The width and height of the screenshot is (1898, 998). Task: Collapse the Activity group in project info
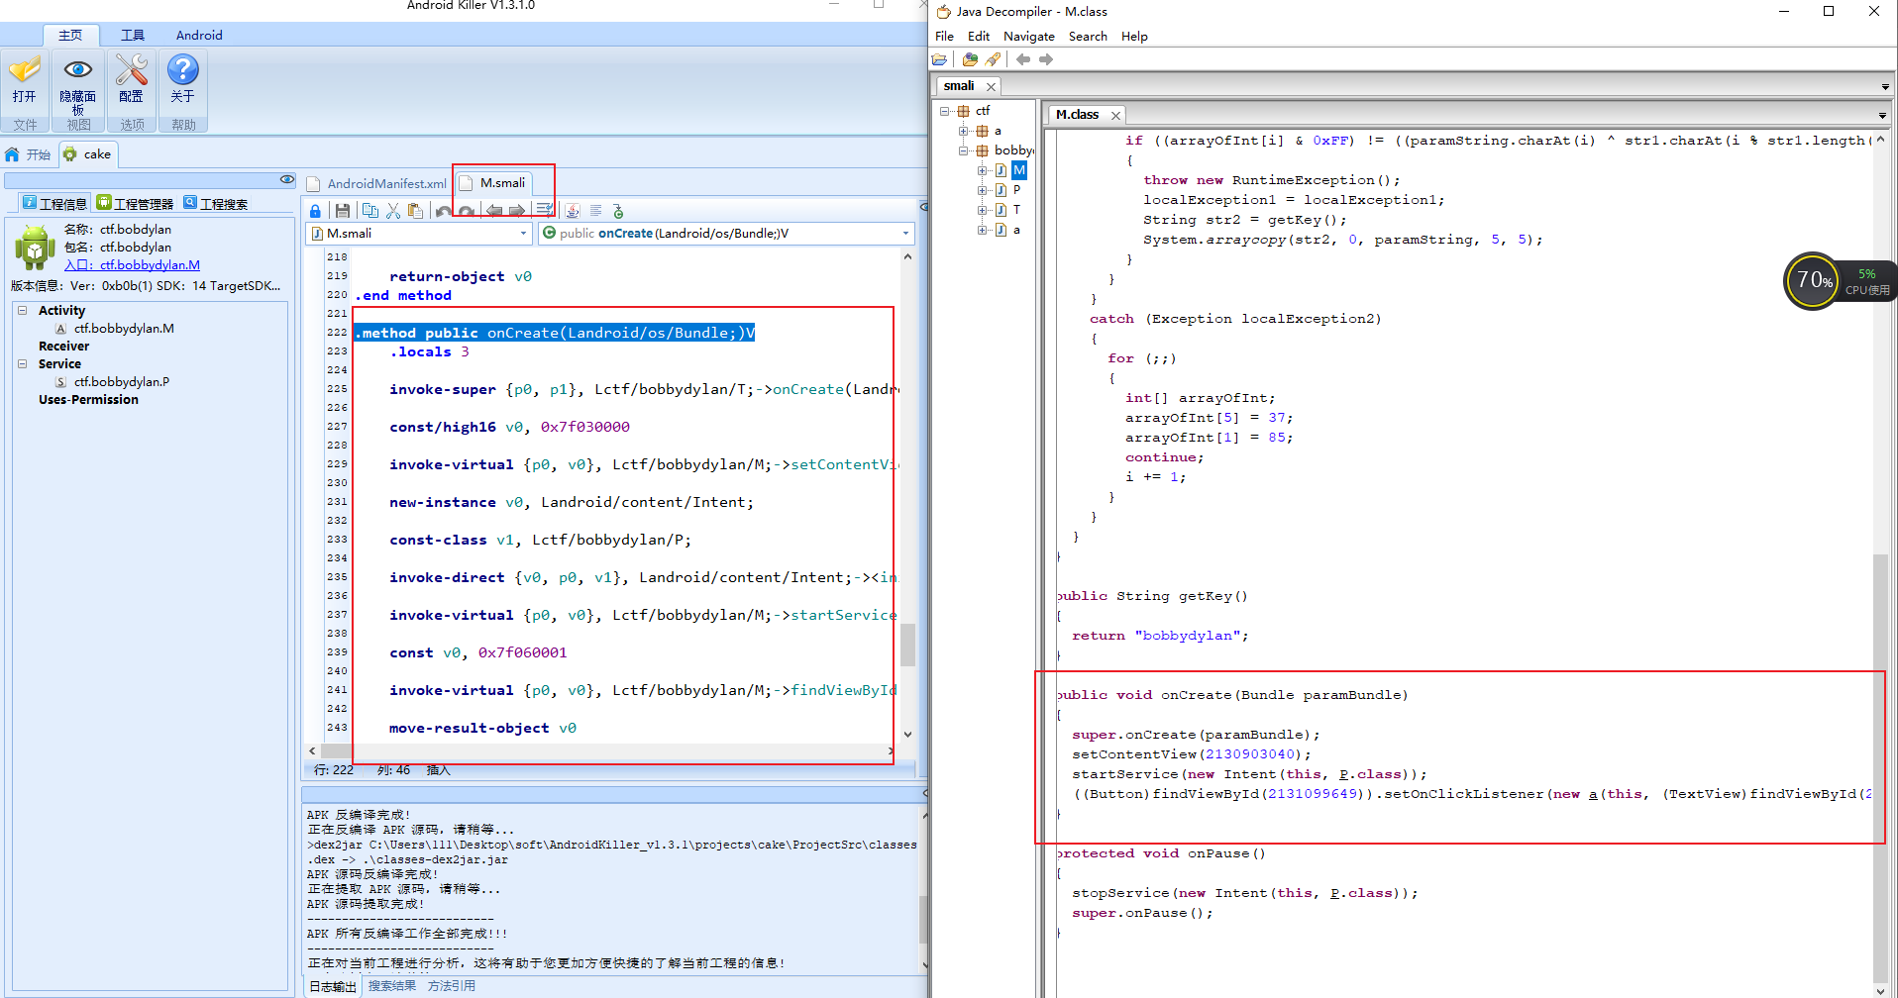click(x=22, y=311)
